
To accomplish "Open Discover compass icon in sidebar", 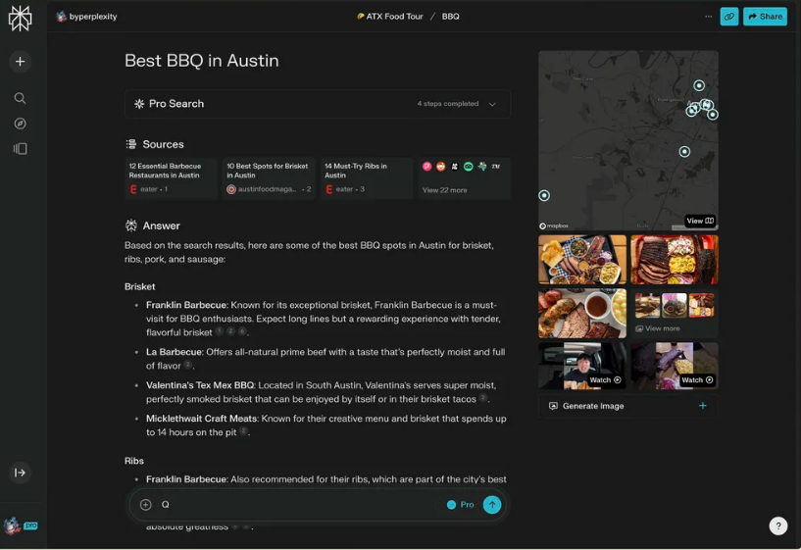I will pos(20,124).
